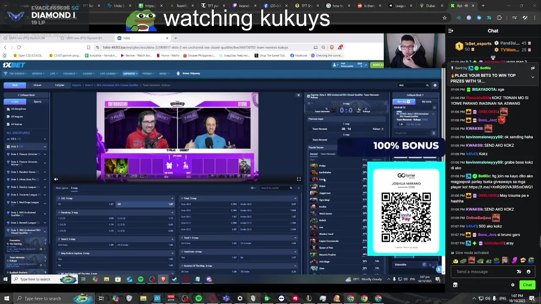This screenshot has width=541, height=304.
Task: Bookmark this page with the star icon
Action: click(445, 18)
